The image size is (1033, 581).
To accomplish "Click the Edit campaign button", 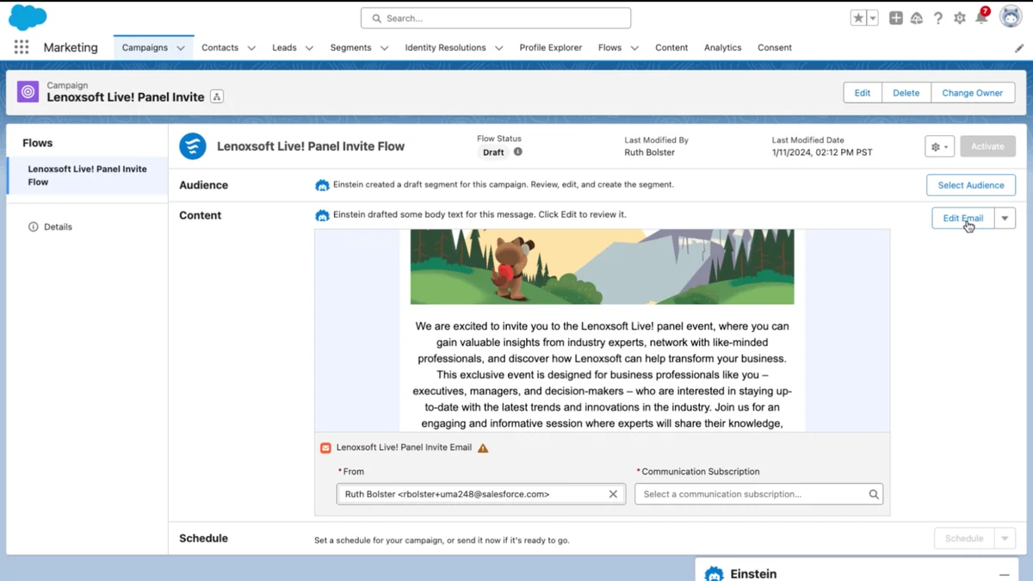I will pyautogui.click(x=863, y=93).
